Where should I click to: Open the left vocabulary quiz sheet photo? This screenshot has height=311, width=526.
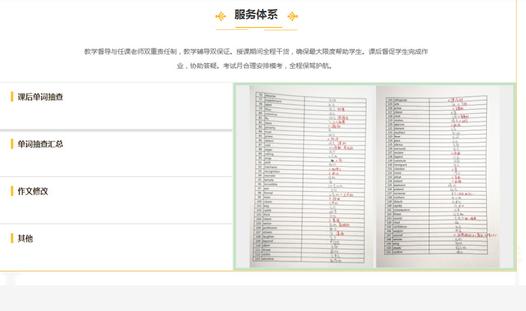pos(307,177)
